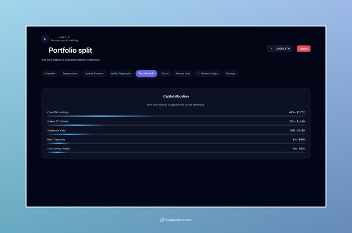Click the Staked ETH (Lido) label
Image resolution: width=352 pixels, height=233 pixels.
click(x=58, y=122)
